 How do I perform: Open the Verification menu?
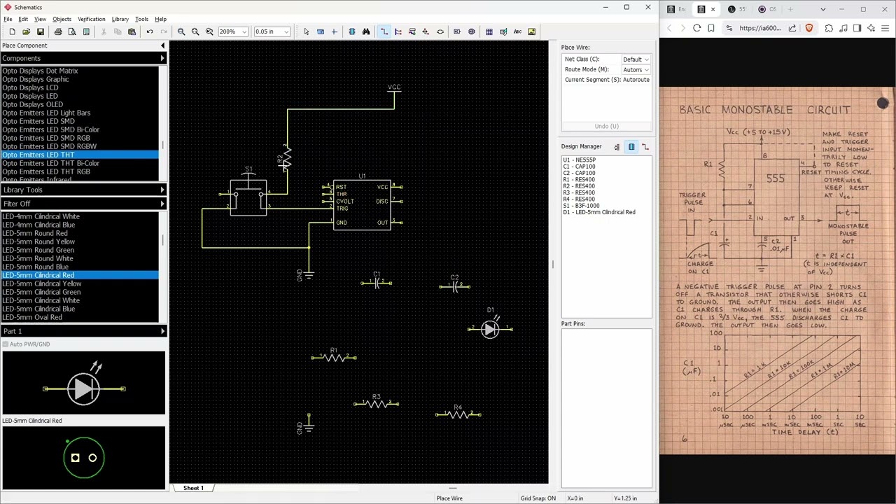91,19
